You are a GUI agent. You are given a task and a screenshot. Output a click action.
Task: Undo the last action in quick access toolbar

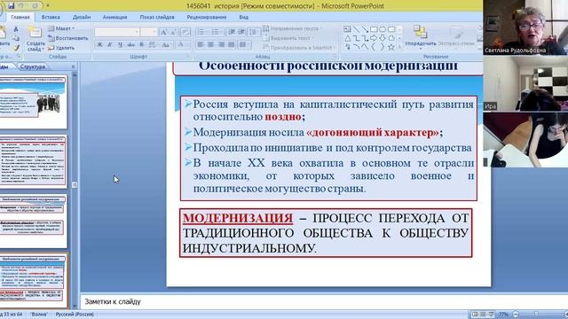(x=21, y=6)
